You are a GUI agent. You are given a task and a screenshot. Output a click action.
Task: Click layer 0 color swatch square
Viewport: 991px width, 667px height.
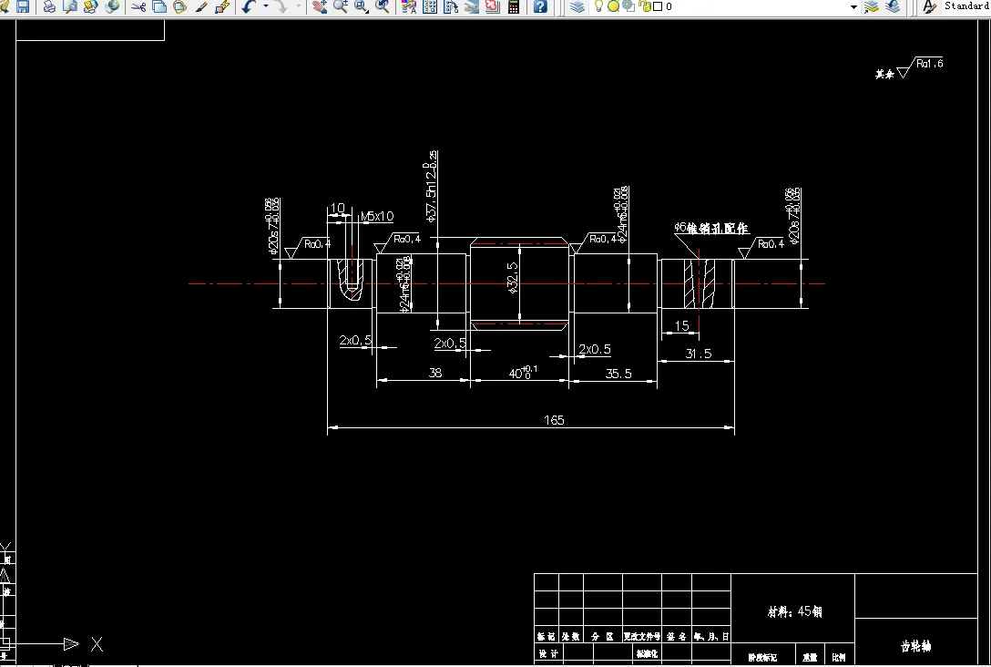pyautogui.click(x=658, y=6)
